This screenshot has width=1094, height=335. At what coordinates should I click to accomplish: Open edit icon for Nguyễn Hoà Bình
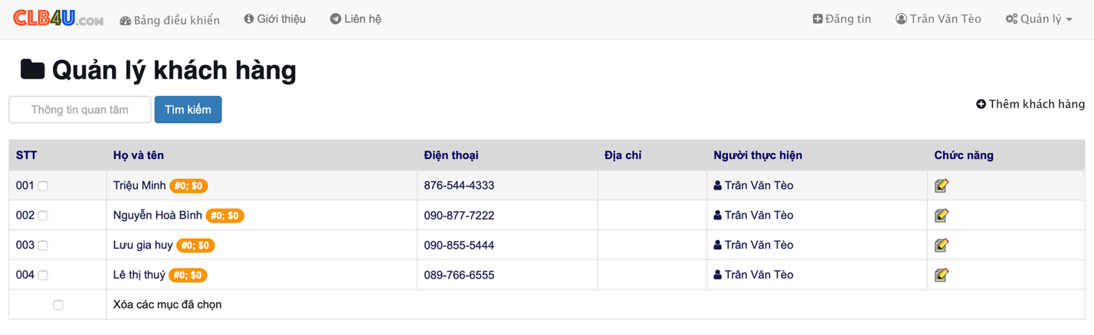tap(942, 215)
